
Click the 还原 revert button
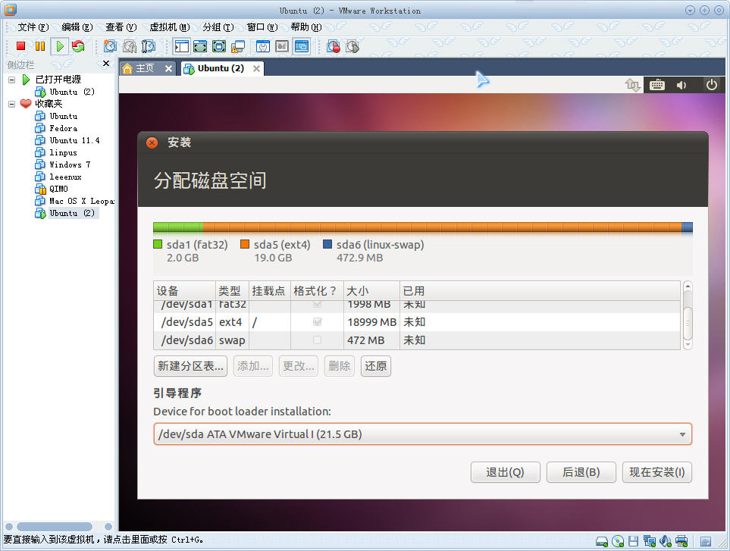point(376,366)
